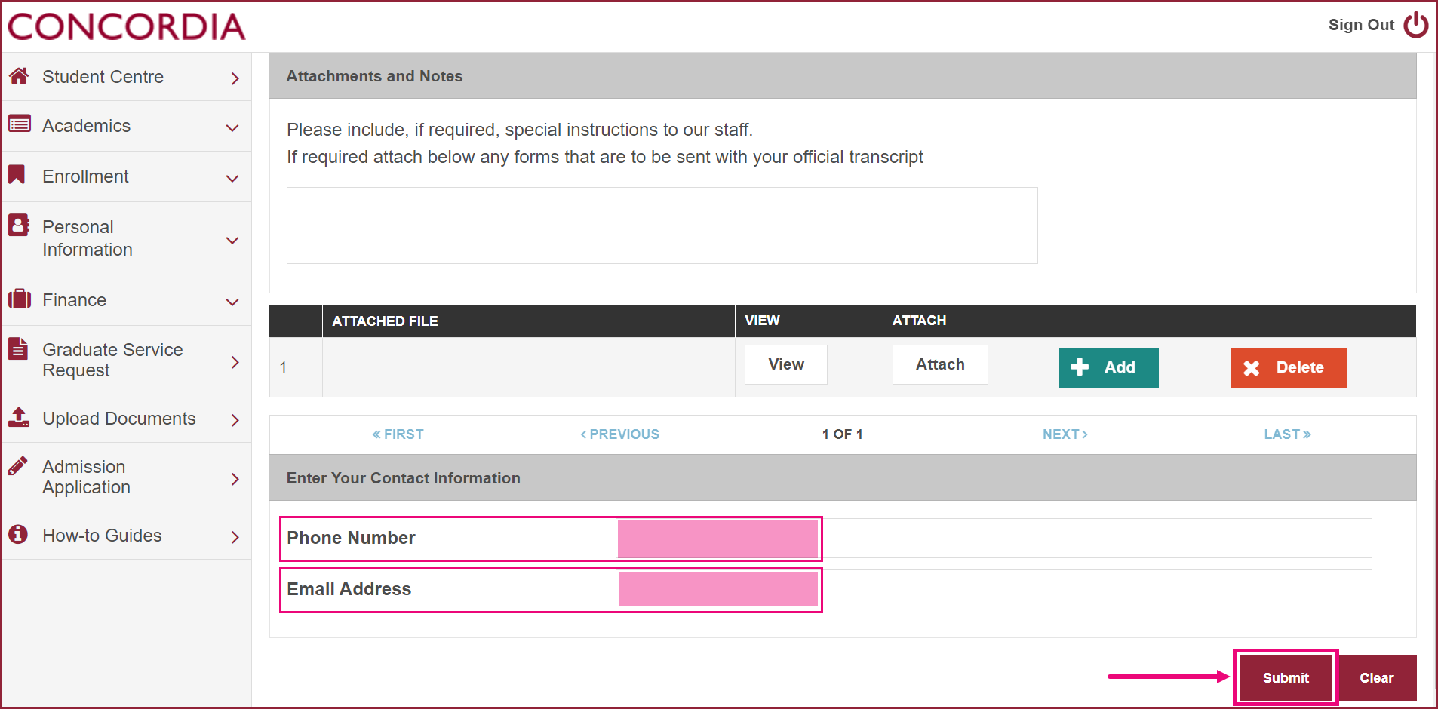Image resolution: width=1438 pixels, height=709 pixels.
Task: Expand the Academics menu chevron
Action: tap(233, 128)
